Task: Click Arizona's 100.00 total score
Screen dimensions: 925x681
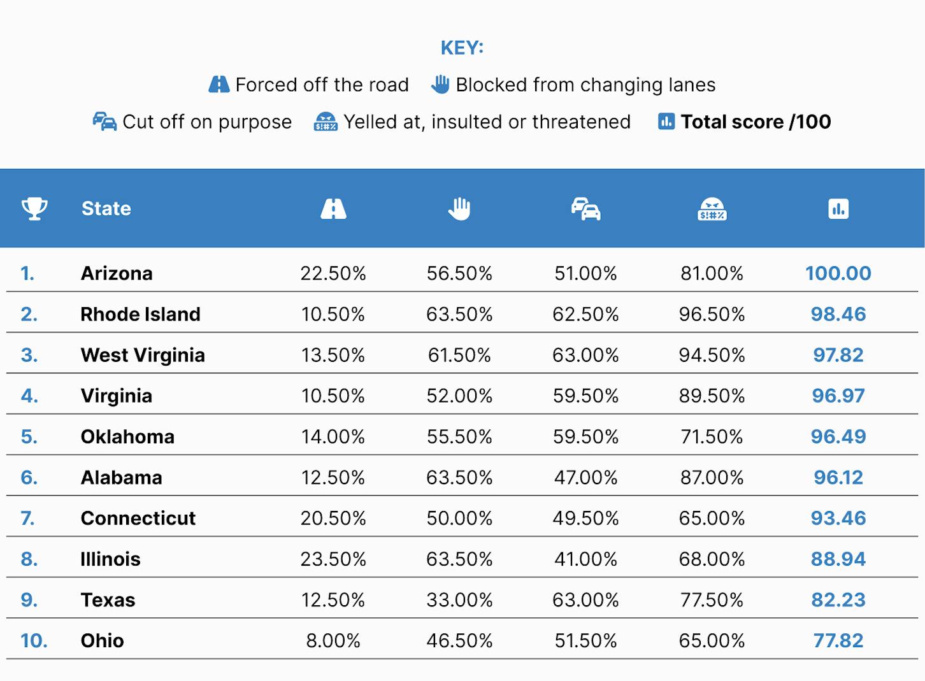Action: (x=838, y=273)
